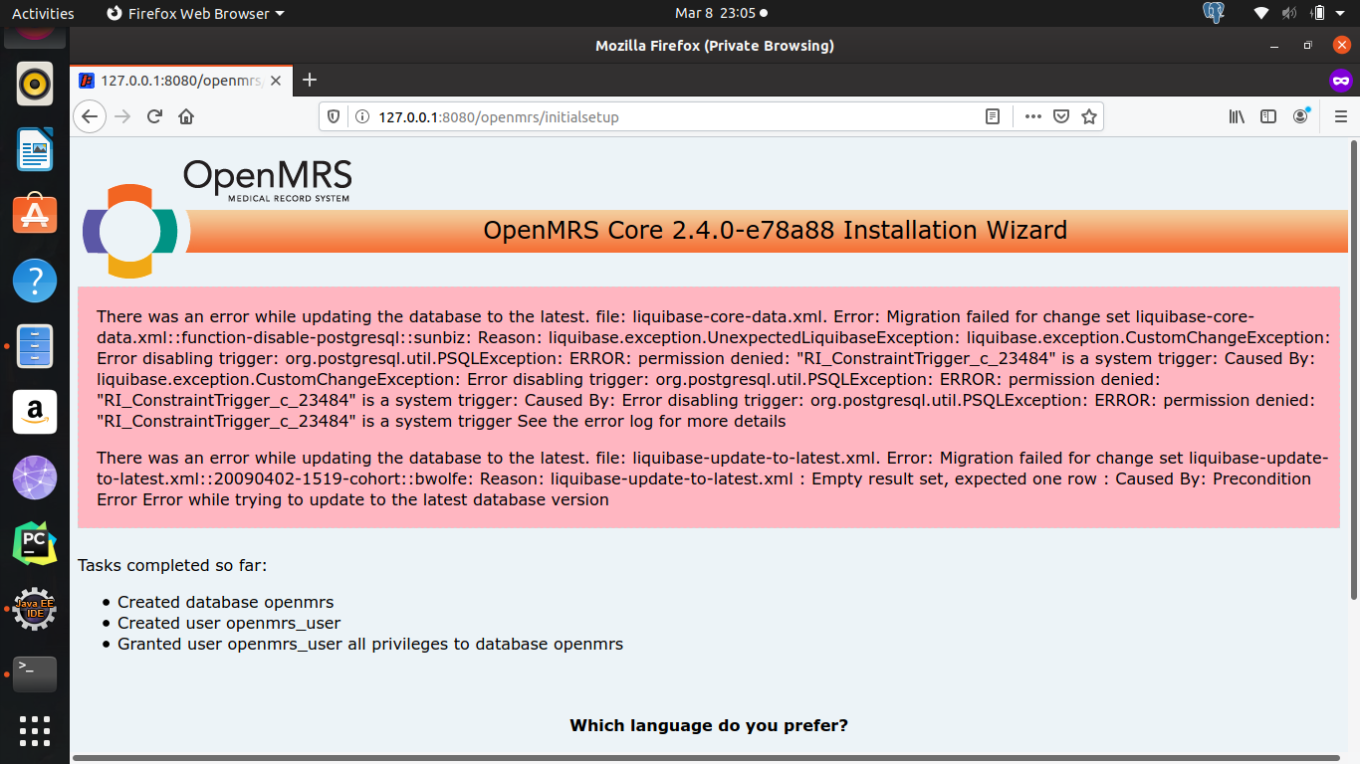
Task: Click the volume icon in top bar
Action: pos(1289,14)
